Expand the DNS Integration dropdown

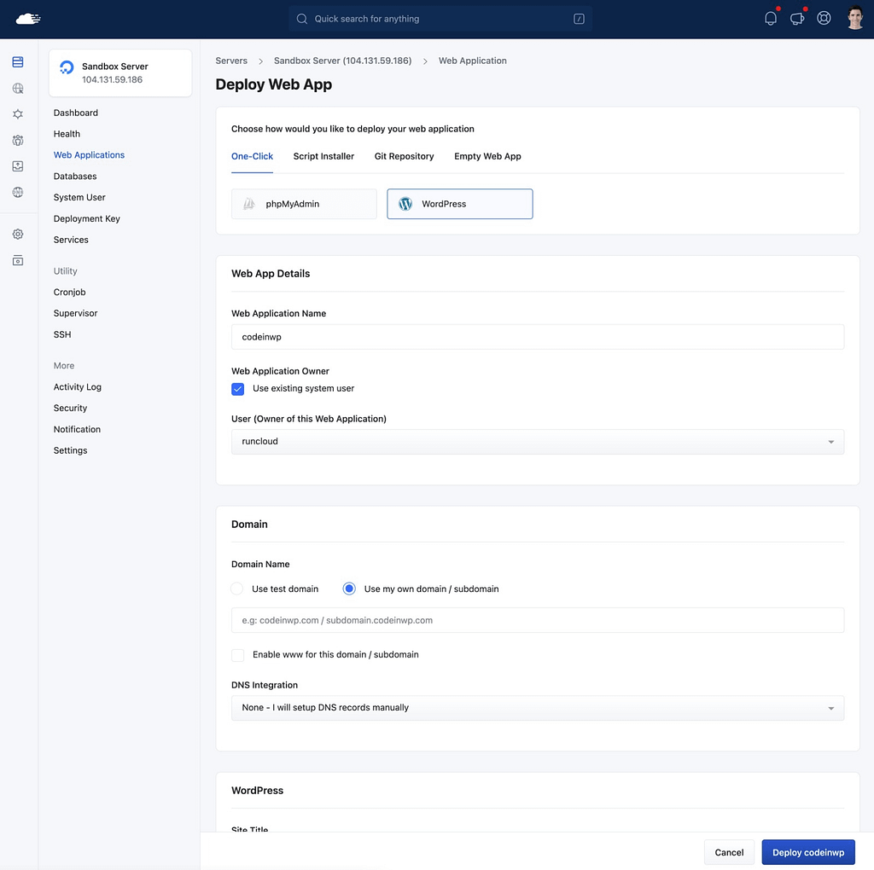tap(537, 707)
